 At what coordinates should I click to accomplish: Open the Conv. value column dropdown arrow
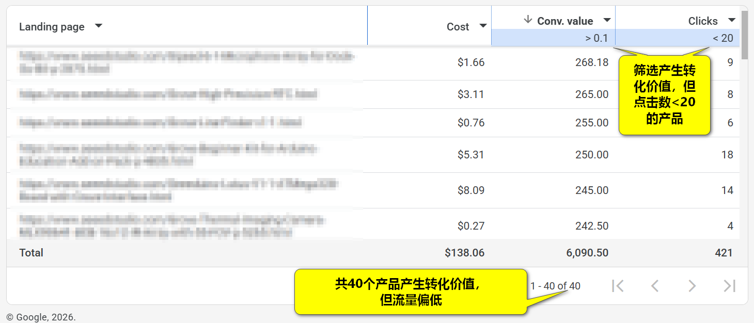[x=607, y=20]
